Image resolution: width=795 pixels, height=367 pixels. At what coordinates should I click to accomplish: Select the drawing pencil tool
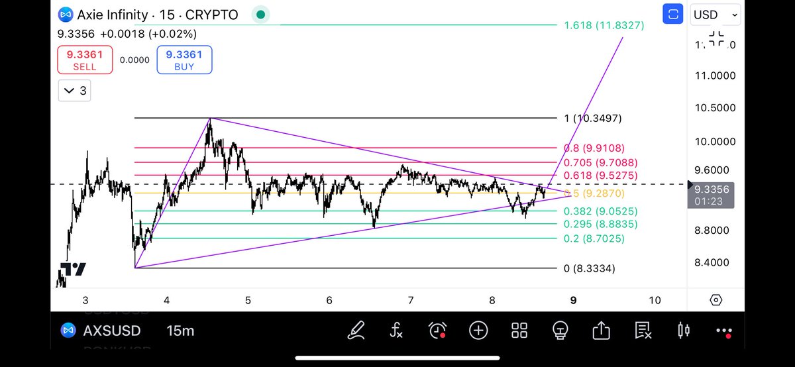358,329
